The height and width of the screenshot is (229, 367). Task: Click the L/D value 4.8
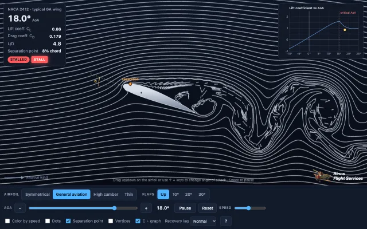pos(57,44)
